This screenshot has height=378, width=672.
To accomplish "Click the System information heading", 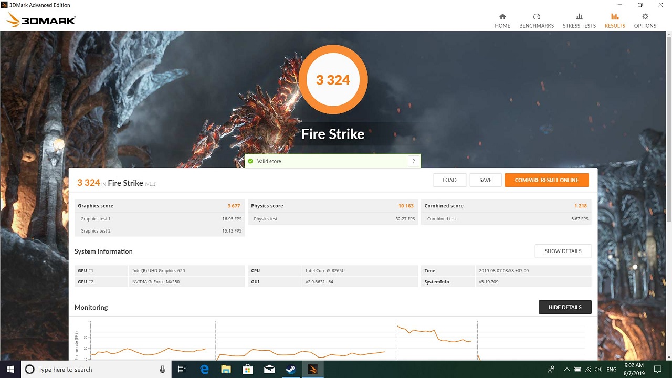I will click(x=103, y=251).
